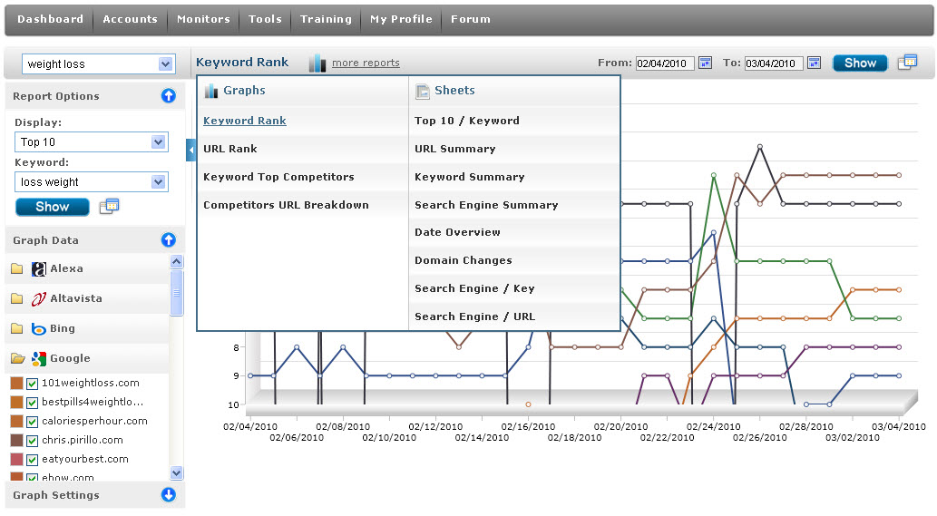The width and height of the screenshot is (937, 516).
Task: Click the more reports link
Action: coord(366,63)
